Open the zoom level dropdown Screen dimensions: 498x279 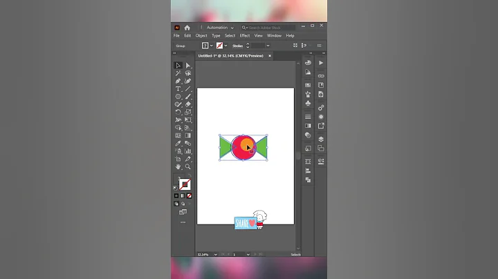tap(216, 255)
